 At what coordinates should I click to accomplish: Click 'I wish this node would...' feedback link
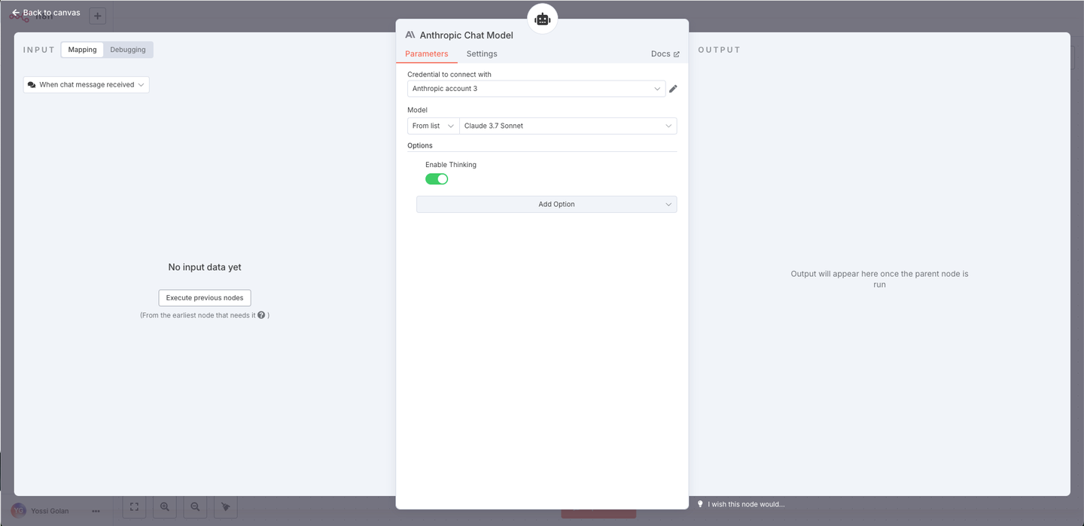click(746, 504)
